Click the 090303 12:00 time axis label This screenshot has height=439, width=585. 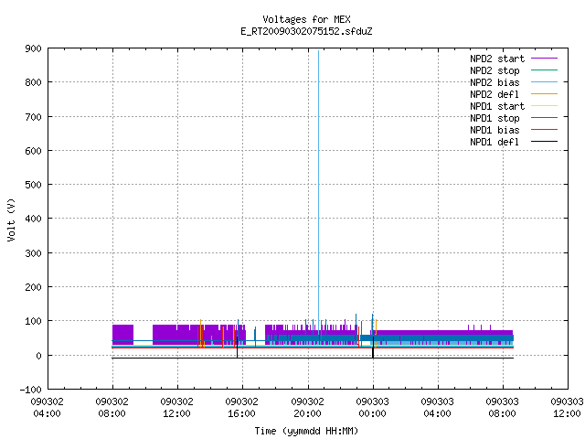pos(567,408)
